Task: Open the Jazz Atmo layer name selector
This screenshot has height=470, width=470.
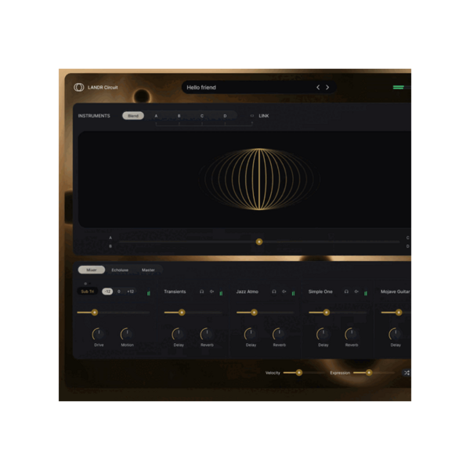Action: (248, 291)
